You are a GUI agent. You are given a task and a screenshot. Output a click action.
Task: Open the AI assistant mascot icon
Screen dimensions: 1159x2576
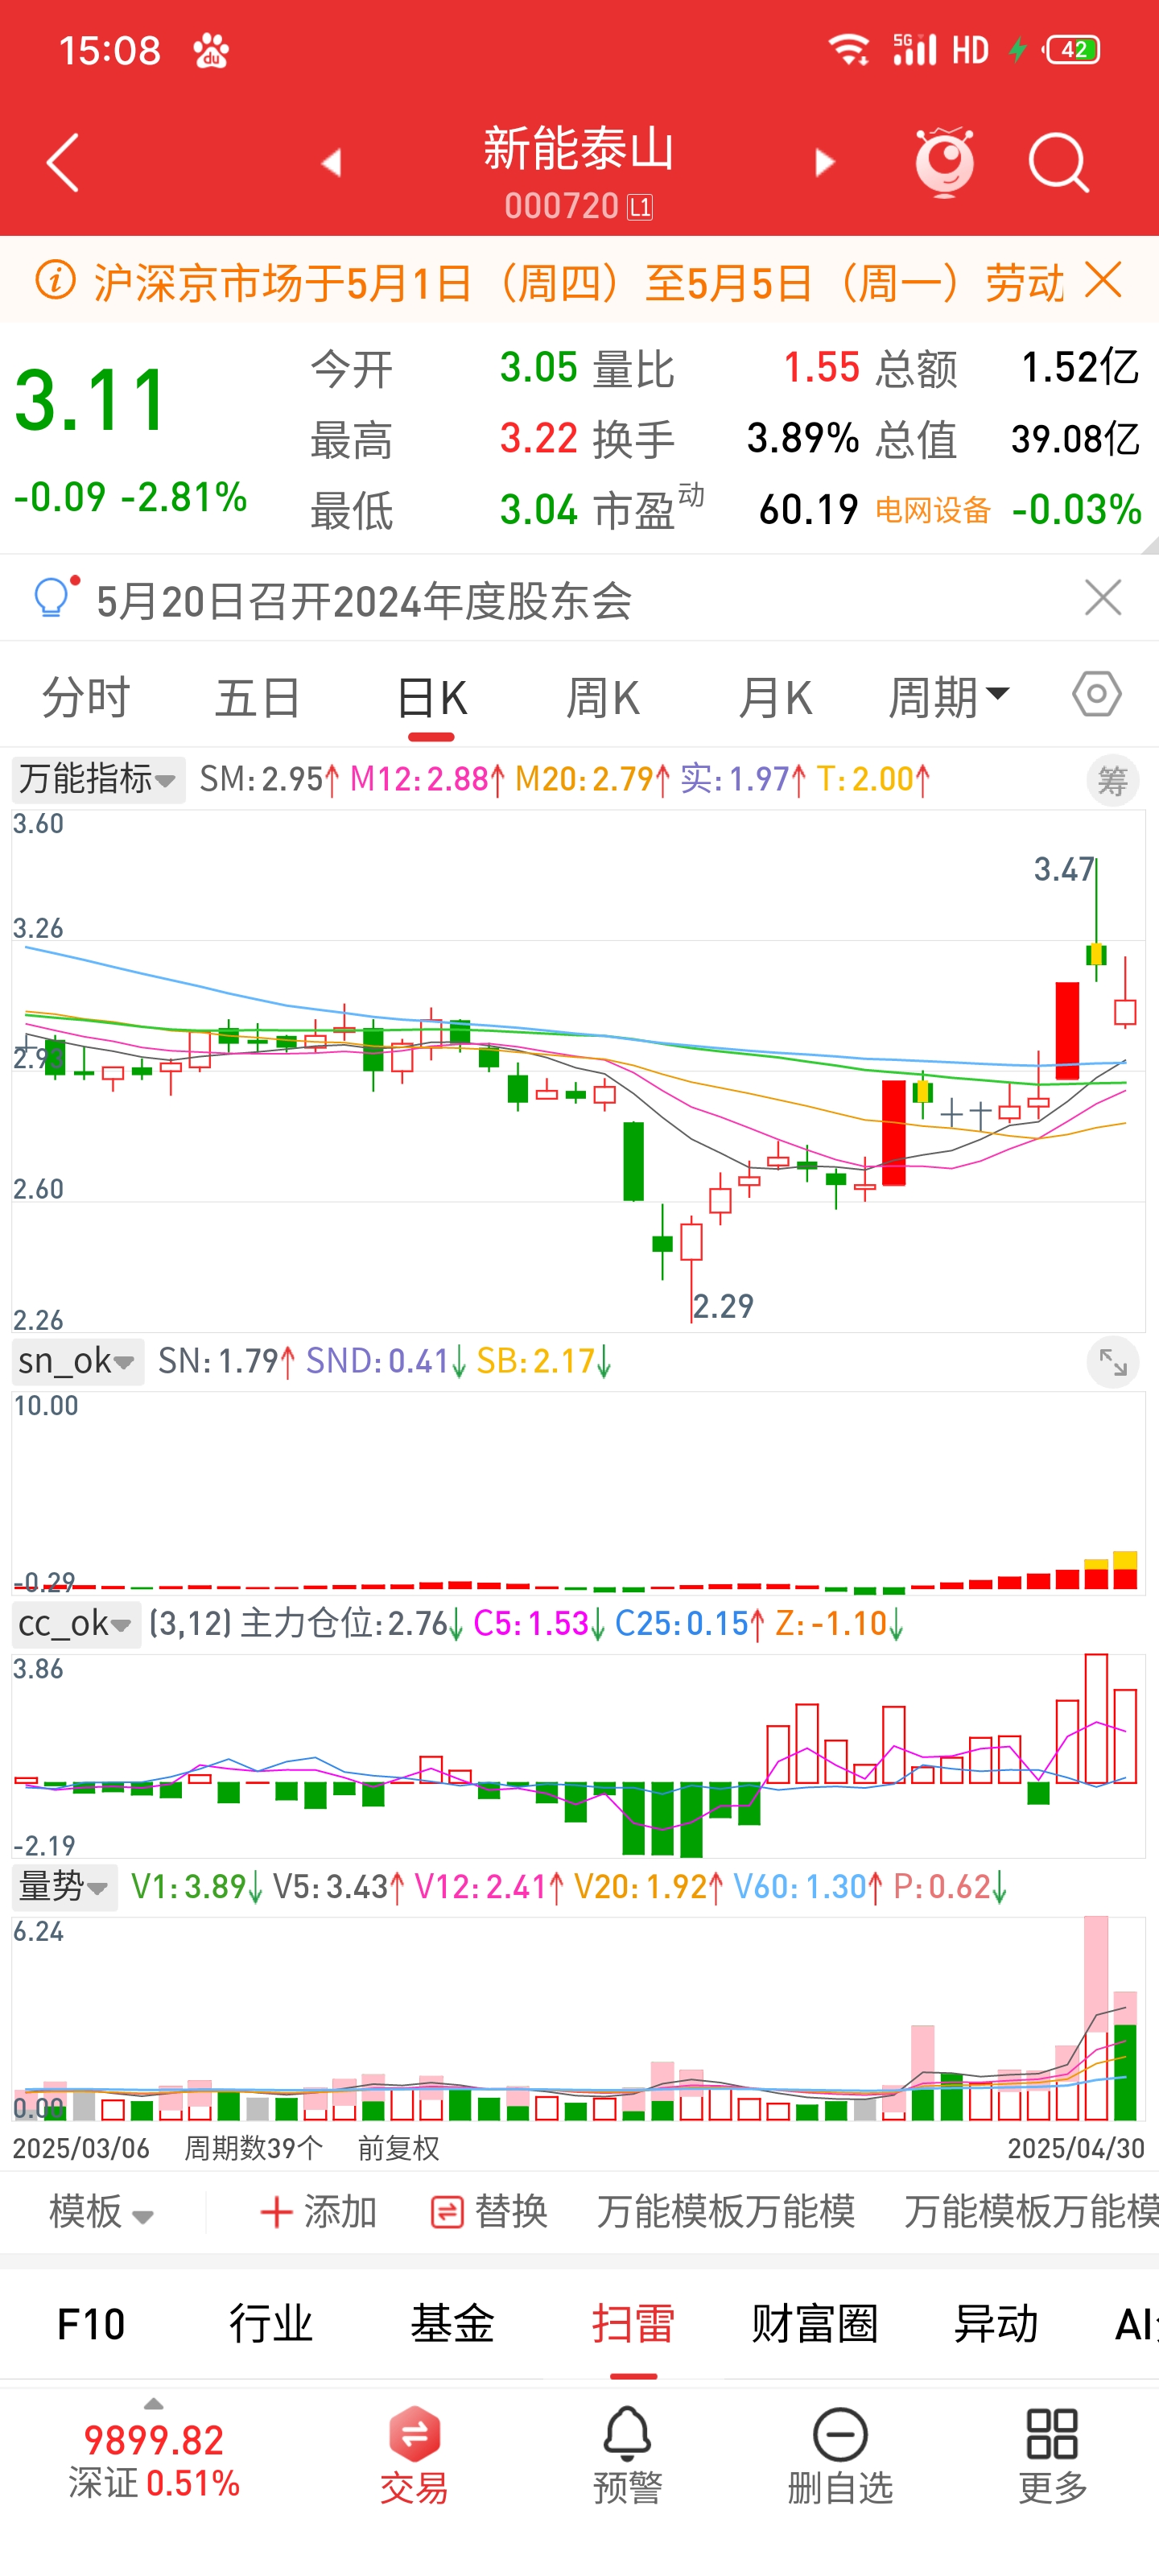tap(944, 162)
